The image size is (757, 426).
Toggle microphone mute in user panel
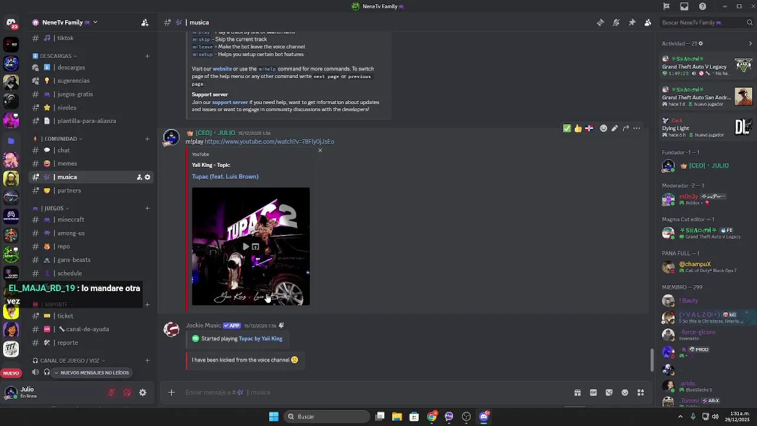(x=111, y=392)
